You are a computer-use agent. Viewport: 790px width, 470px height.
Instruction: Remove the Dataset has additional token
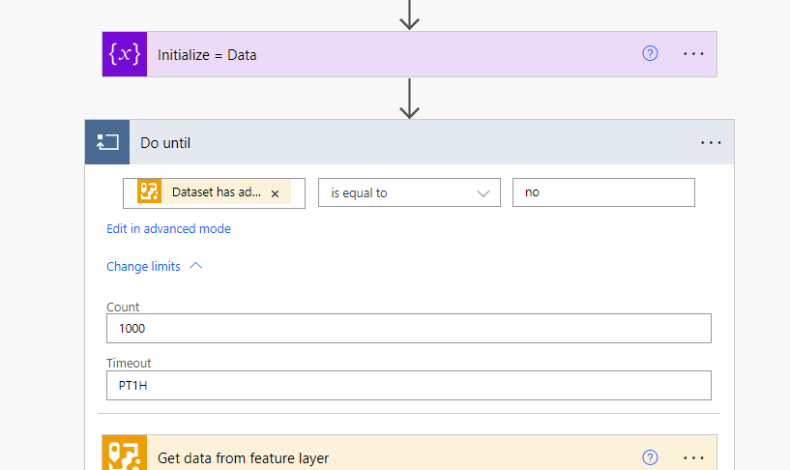(x=275, y=193)
